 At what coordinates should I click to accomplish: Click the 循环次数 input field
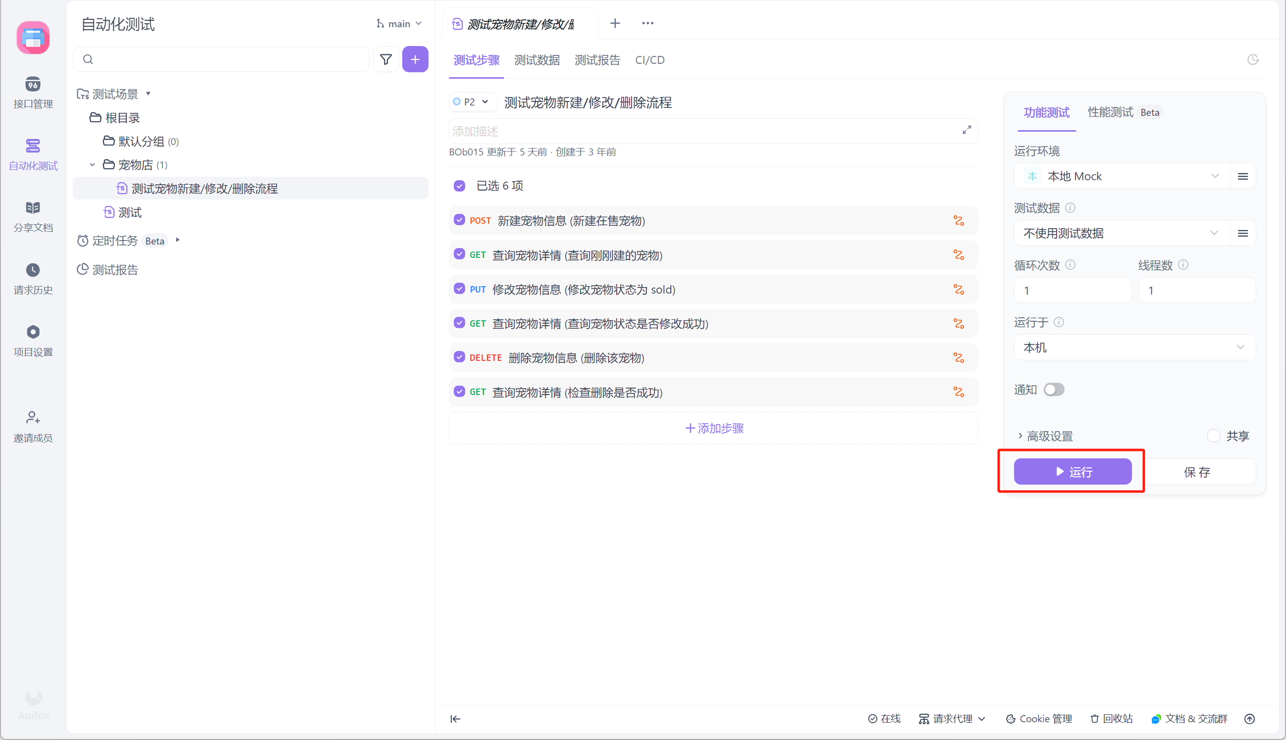click(x=1072, y=290)
